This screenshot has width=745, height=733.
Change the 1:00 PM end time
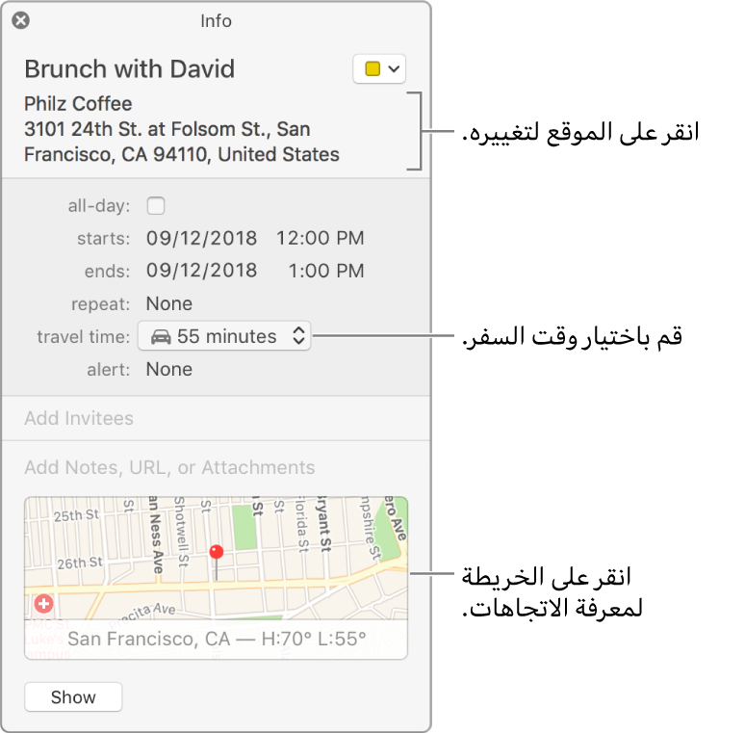pyautogui.click(x=325, y=271)
